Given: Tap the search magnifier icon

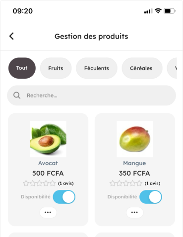Looking at the screenshot, I should [x=17, y=95].
